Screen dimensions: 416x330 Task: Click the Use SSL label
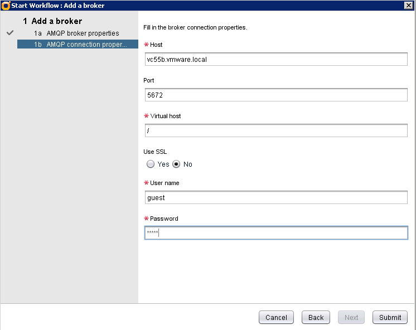pyautogui.click(x=155, y=152)
